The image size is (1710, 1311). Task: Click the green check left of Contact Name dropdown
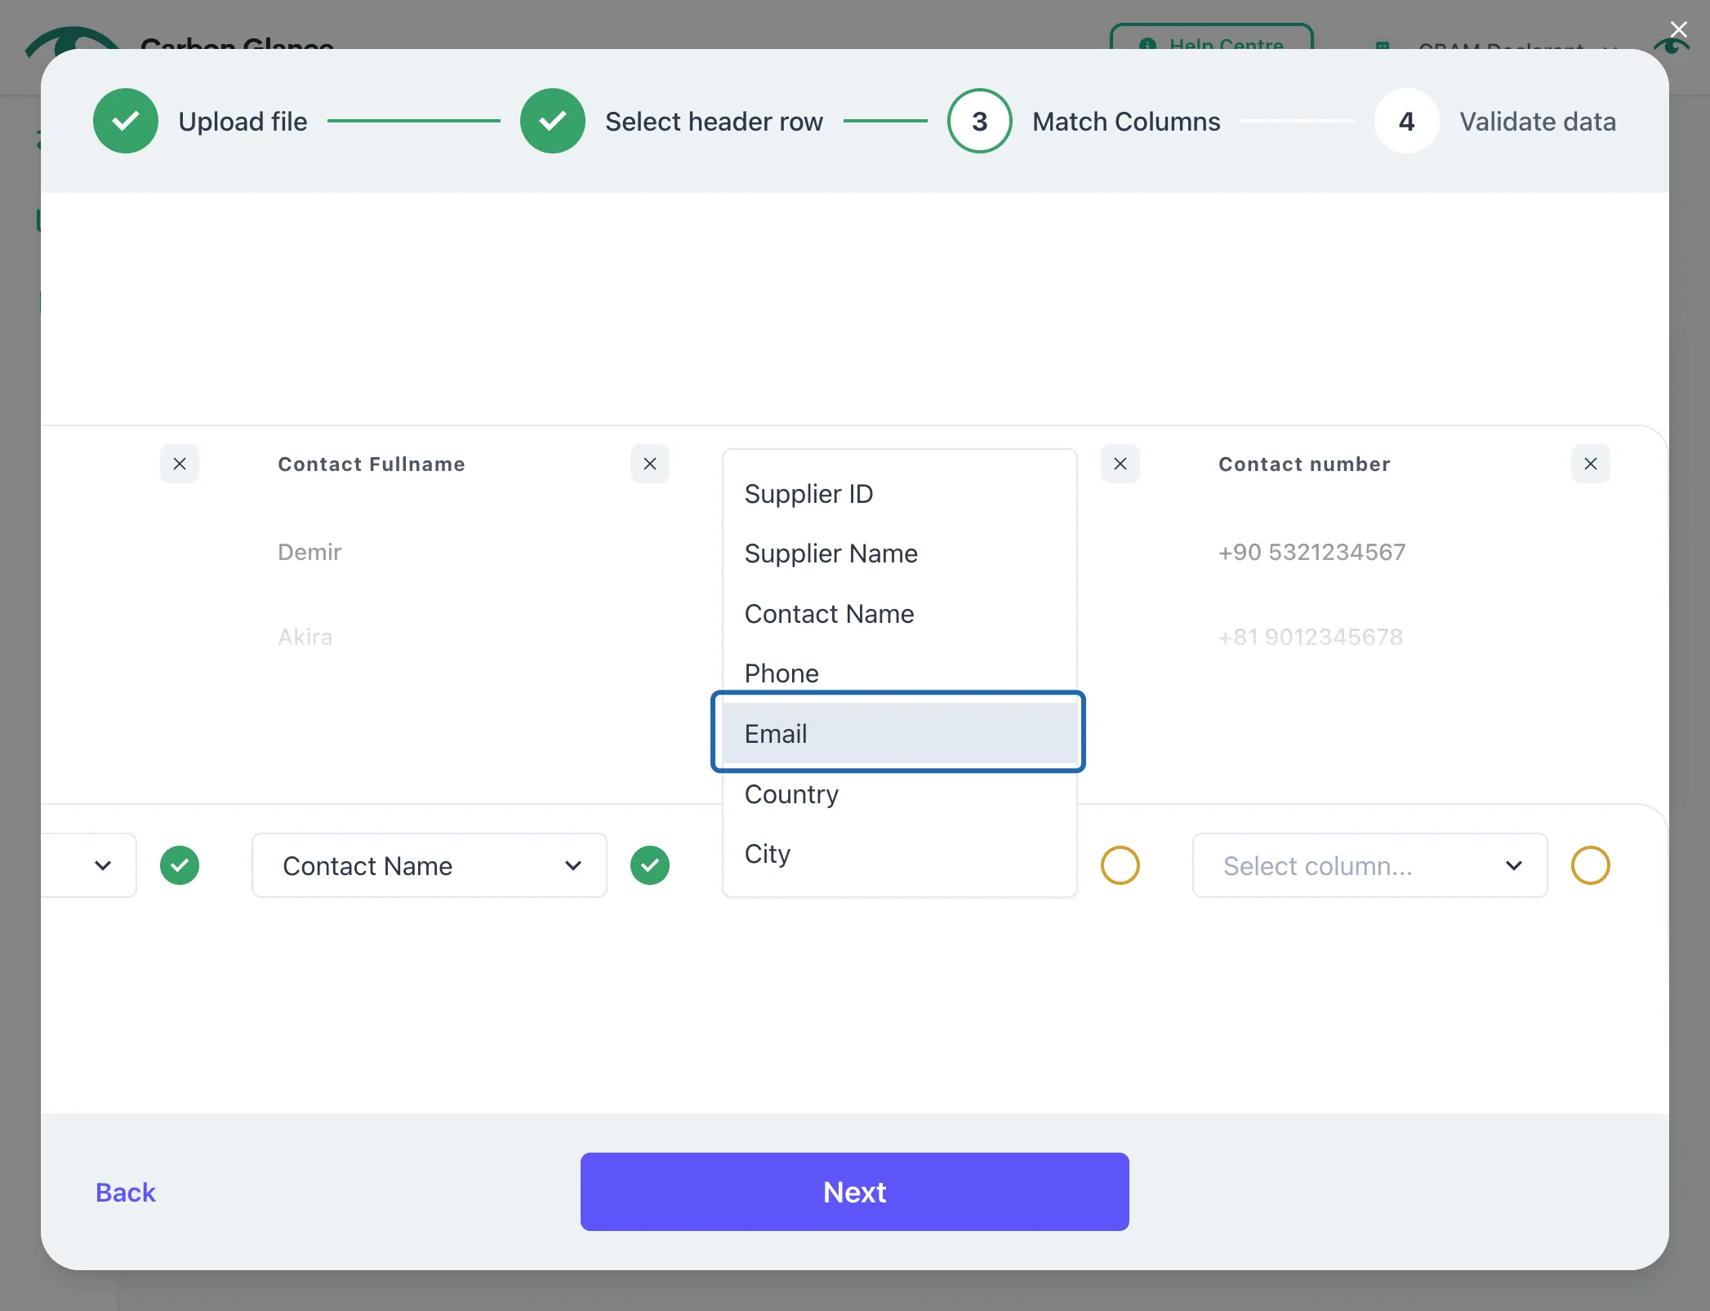[x=180, y=865]
